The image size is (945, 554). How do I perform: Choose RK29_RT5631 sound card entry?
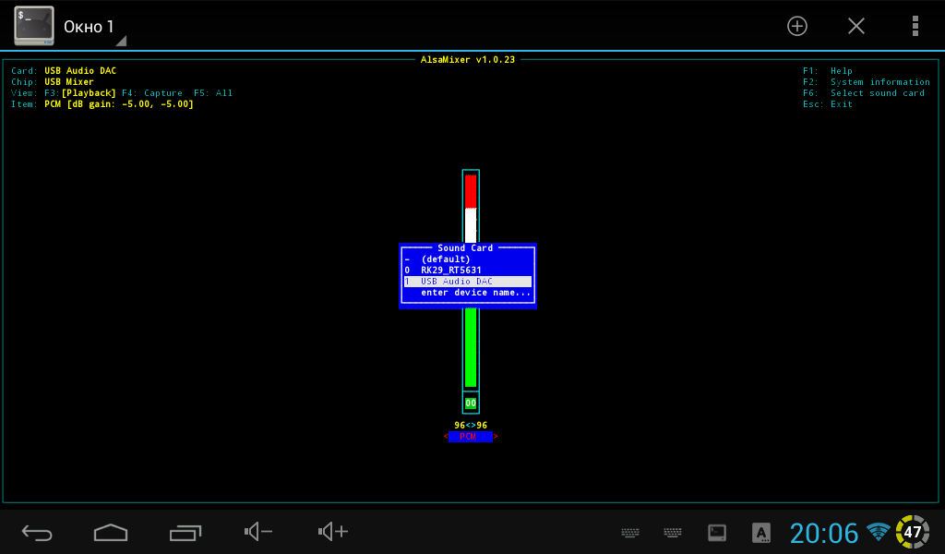click(x=451, y=271)
